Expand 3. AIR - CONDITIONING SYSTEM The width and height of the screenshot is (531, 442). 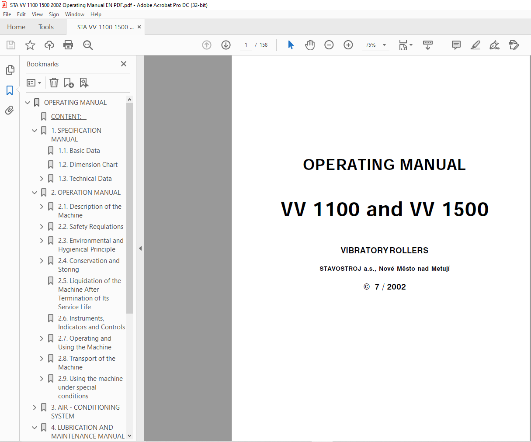point(35,407)
